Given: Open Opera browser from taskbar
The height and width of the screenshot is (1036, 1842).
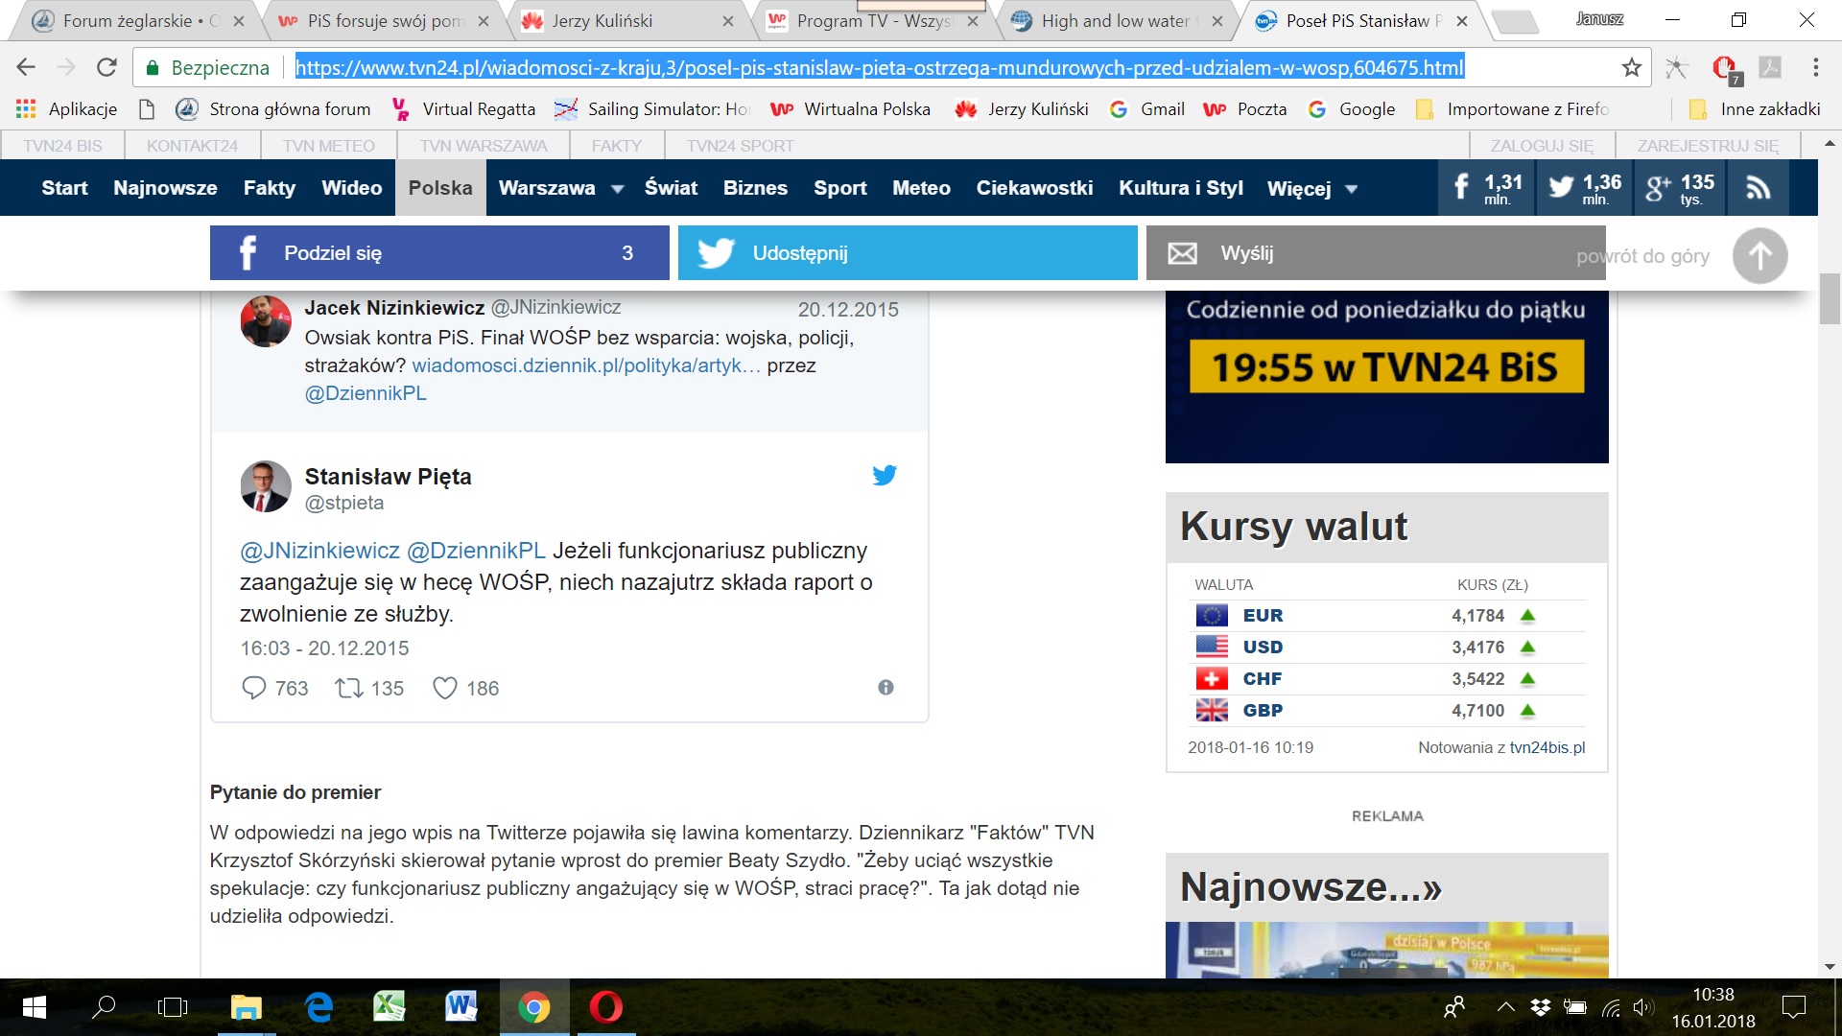Looking at the screenshot, I should [605, 1007].
